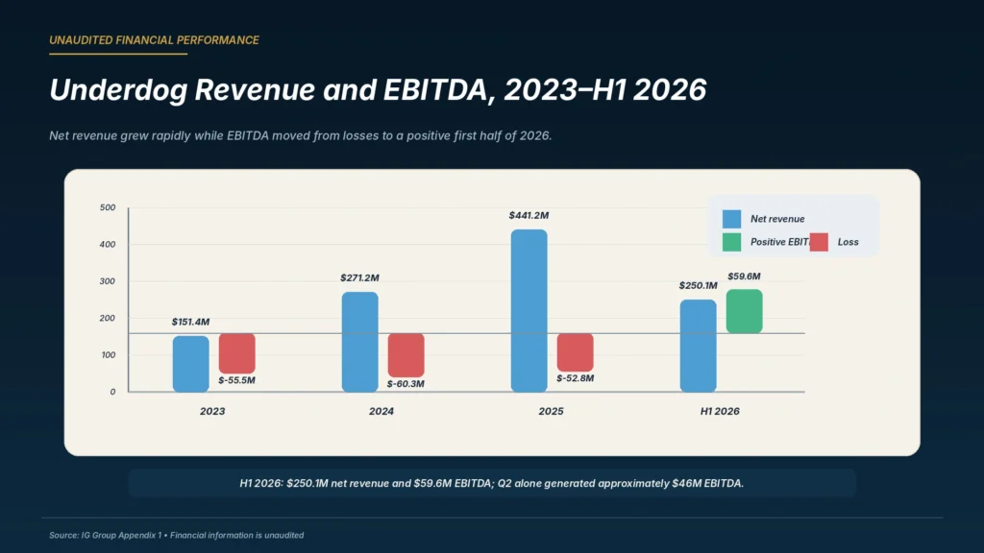Viewport: 984px width, 553px height.
Task: Click the '100' y-axis tick label
Action: (108, 355)
